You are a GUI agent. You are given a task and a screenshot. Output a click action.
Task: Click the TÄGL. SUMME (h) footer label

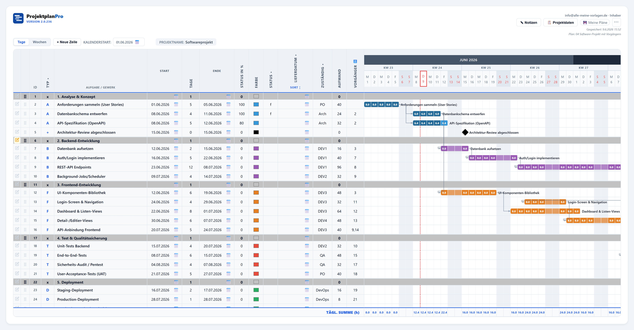(x=342, y=312)
